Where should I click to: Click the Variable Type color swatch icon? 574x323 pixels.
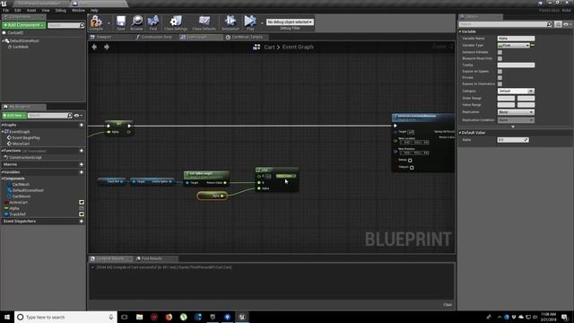(x=533, y=45)
